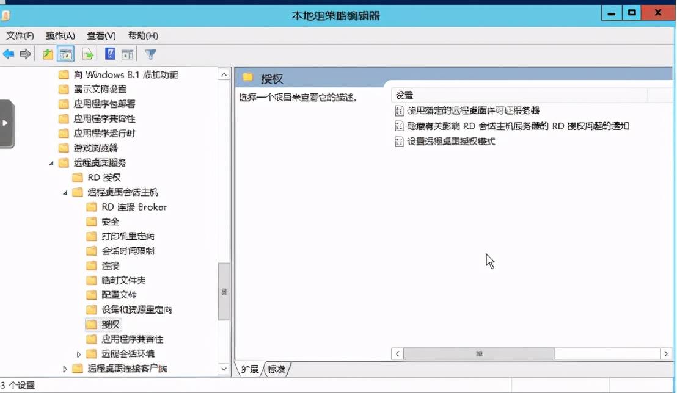Go up one level folder icon
The width and height of the screenshot is (677, 393).
click(48, 54)
